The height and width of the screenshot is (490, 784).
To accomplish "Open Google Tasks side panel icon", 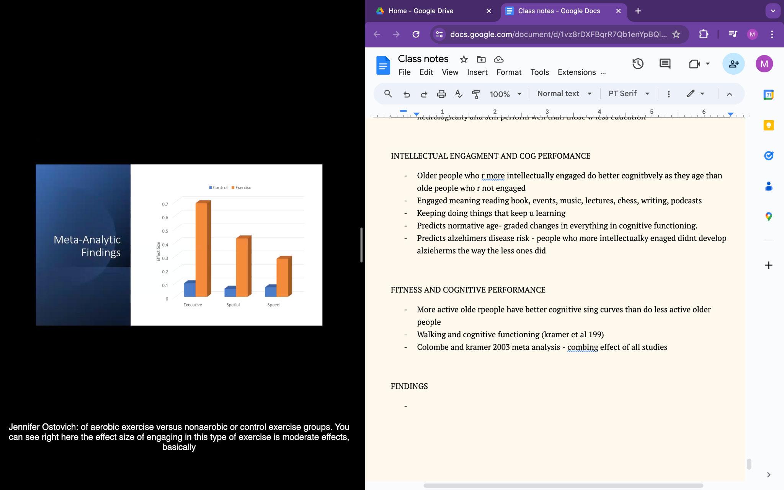I will coord(768,156).
